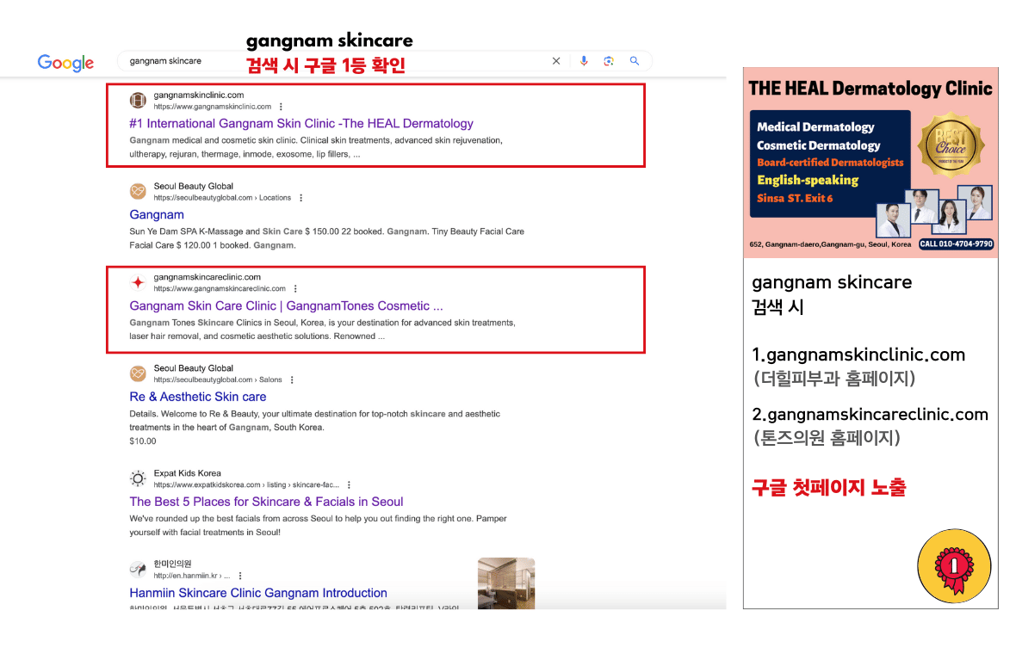1016x666 pixels.
Task: Click the first Seoul Beauty Global favicon above Gangnam
Action: coord(138,191)
